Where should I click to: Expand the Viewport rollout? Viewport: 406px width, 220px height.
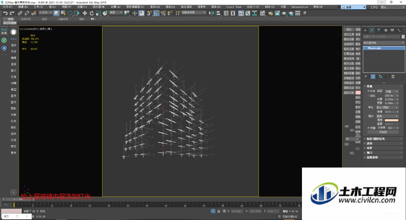pos(384,153)
